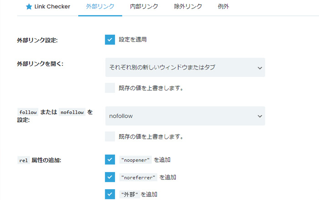Enable overwrite checkbox under nofollow setting

click(110, 136)
